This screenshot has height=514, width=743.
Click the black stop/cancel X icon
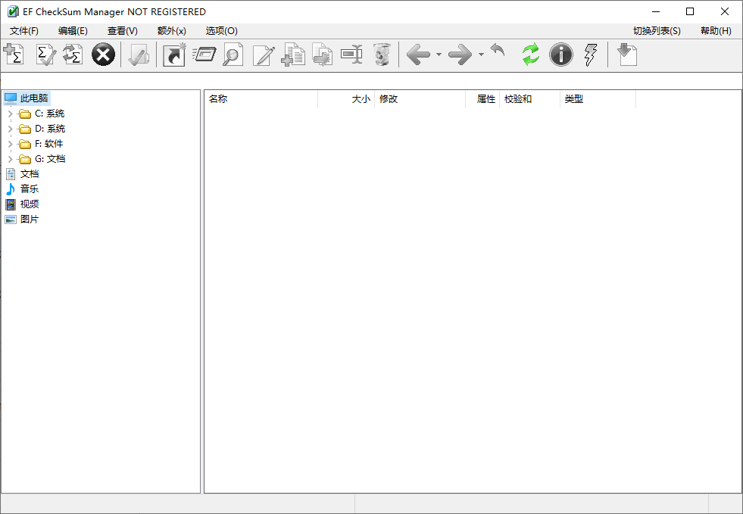coord(103,55)
